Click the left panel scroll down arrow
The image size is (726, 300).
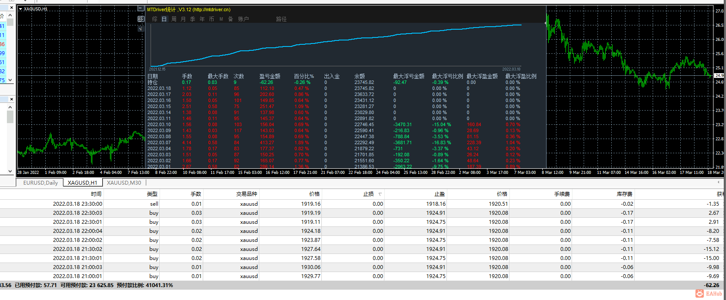click(x=10, y=171)
